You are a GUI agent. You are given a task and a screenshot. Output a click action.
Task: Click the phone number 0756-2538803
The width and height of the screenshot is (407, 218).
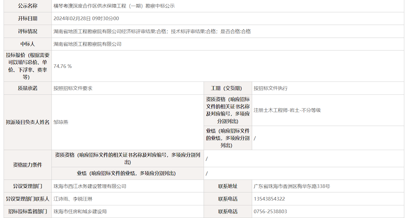click(x=270, y=211)
